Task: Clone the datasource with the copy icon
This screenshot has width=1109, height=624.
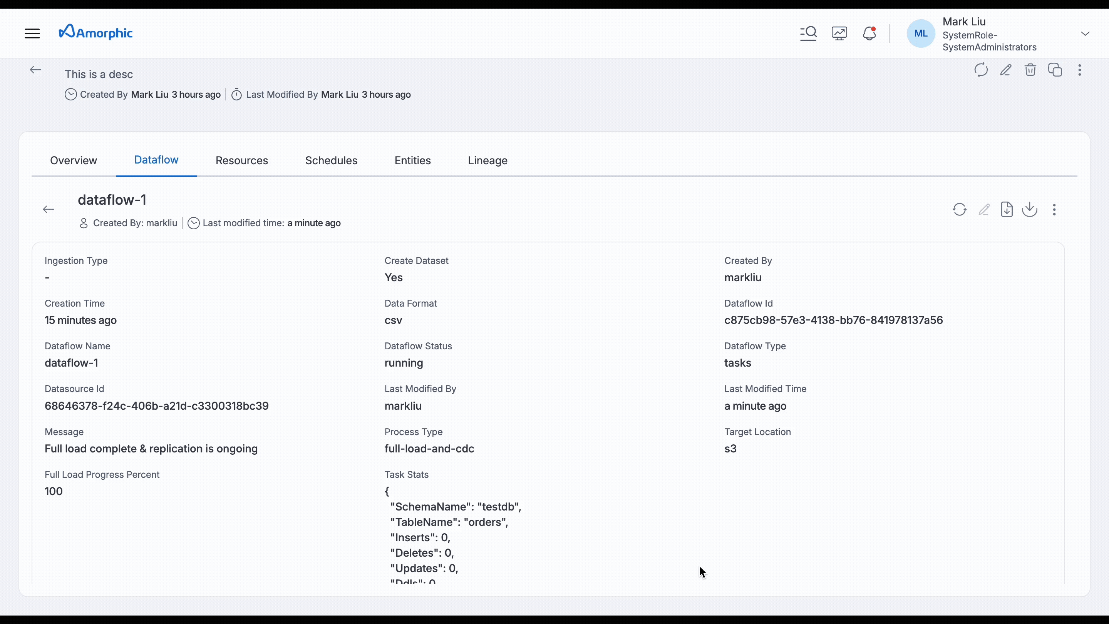Action: tap(1055, 70)
